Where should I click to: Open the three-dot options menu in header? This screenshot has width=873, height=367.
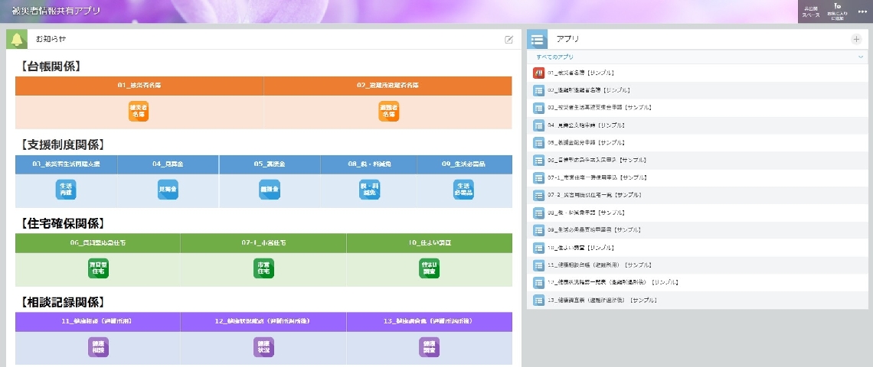(862, 11)
